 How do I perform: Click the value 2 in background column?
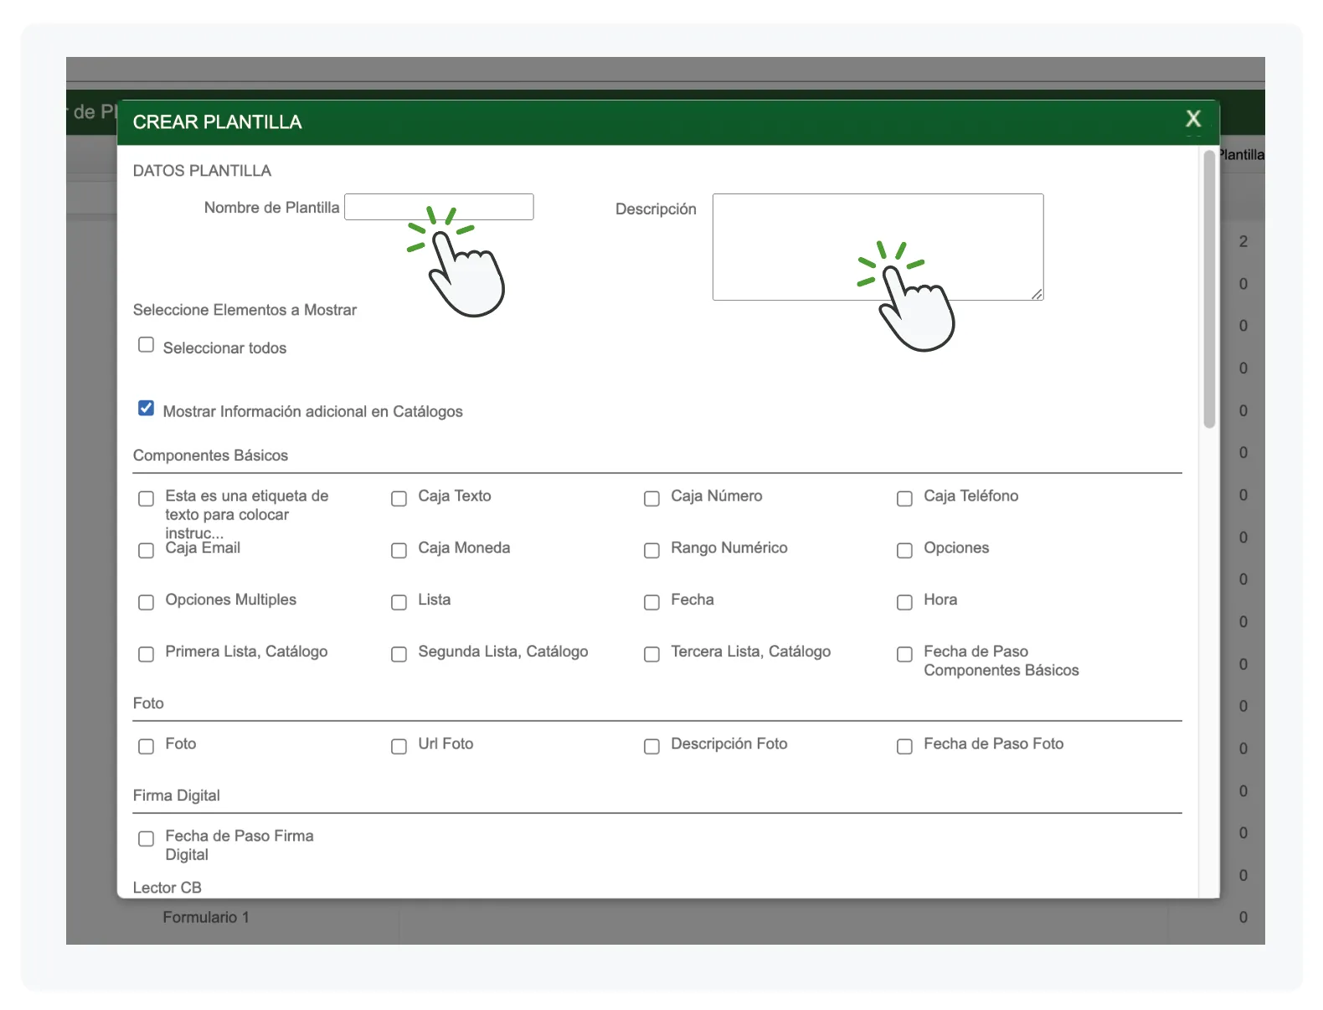pyautogui.click(x=1243, y=241)
